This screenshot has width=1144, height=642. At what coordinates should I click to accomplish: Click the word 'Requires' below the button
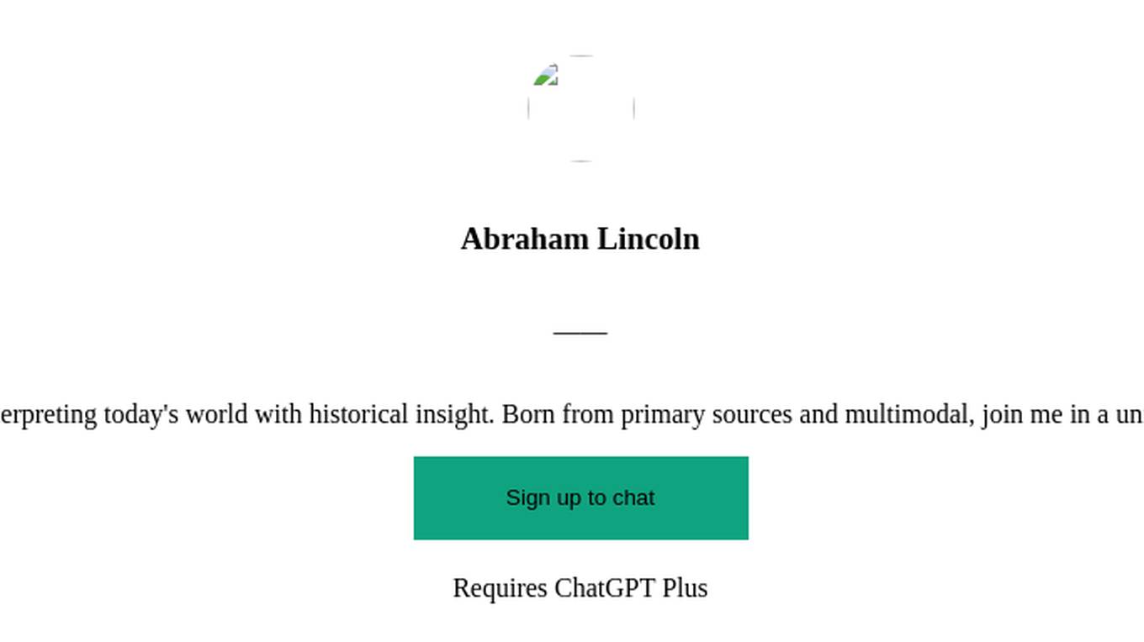(500, 588)
